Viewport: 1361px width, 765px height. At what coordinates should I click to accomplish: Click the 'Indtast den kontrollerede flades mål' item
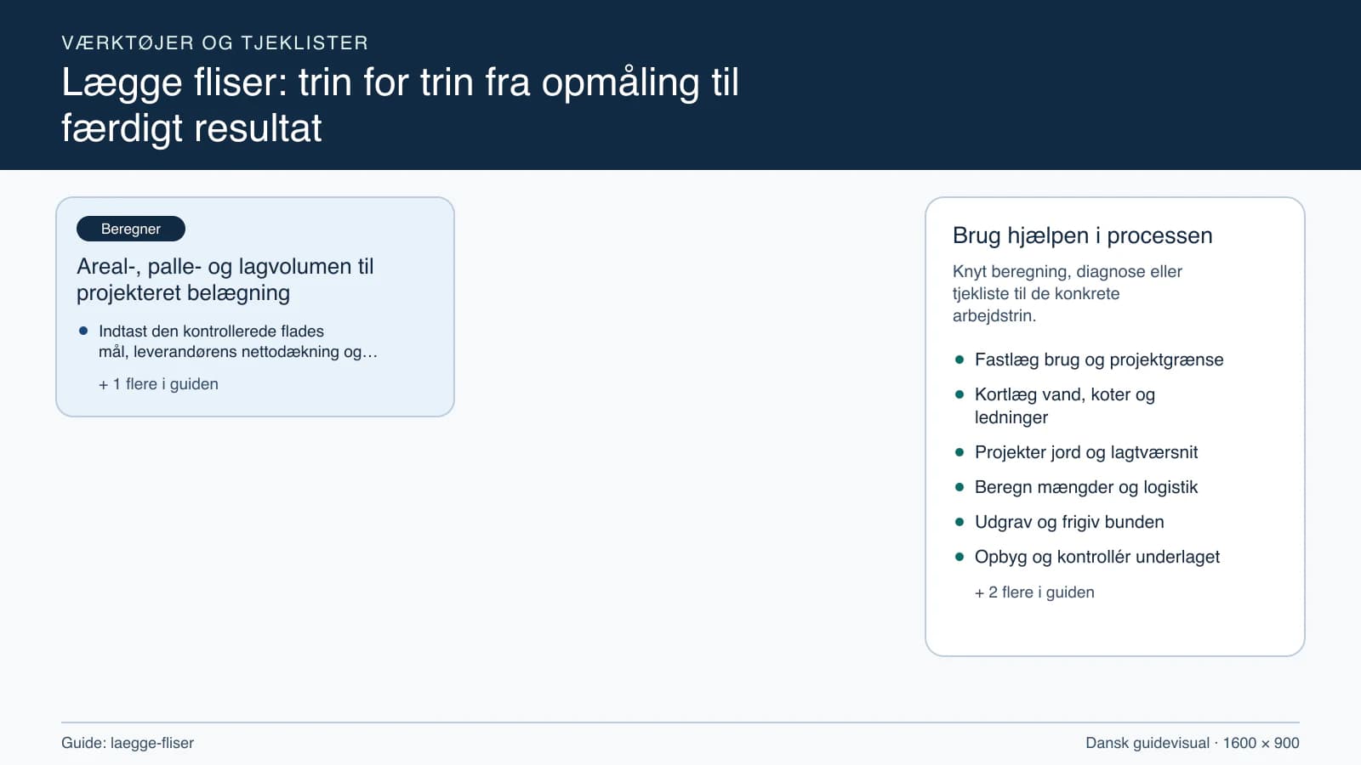point(238,341)
